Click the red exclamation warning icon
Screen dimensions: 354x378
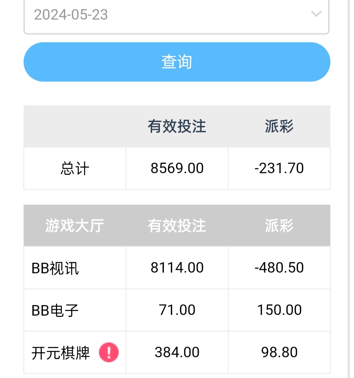point(109,352)
